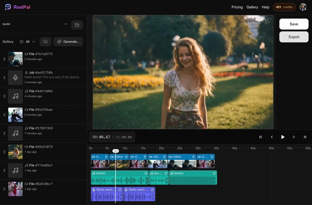
Task: Open the user avatar menu
Action: click(x=303, y=7)
